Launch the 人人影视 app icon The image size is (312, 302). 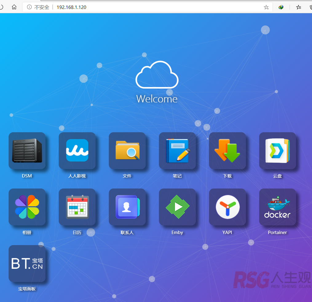pyautogui.click(x=77, y=151)
